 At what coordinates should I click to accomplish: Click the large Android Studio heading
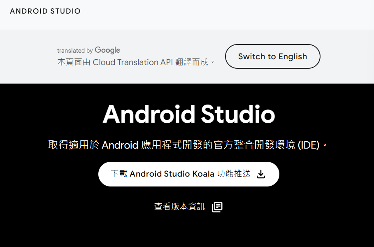[x=189, y=114]
